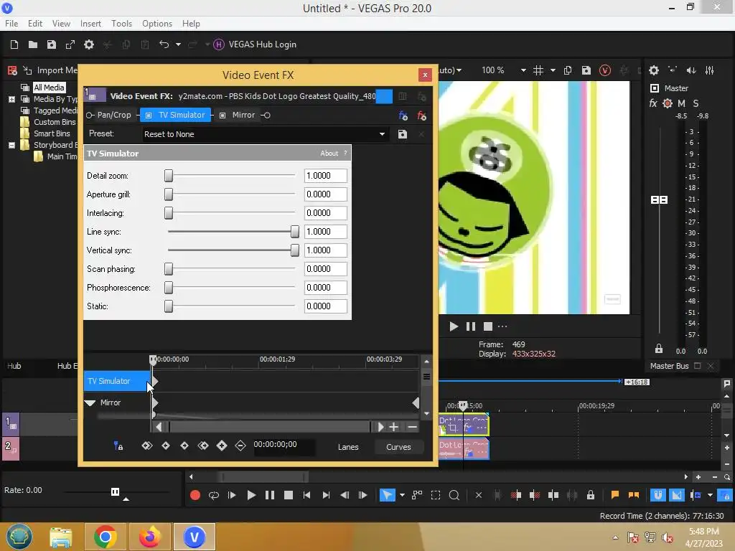The height and width of the screenshot is (551, 735).
Task: Click the Phosphorescence value field
Action: (x=325, y=287)
